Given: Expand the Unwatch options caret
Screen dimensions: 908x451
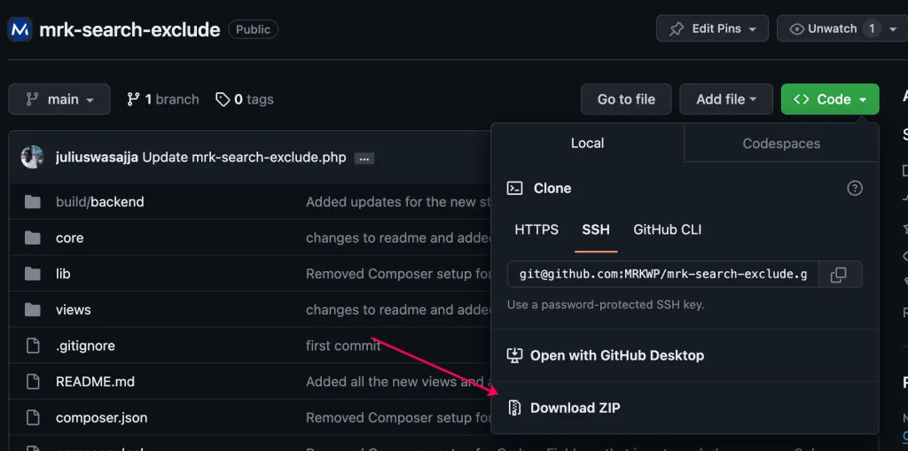Looking at the screenshot, I should 892,29.
